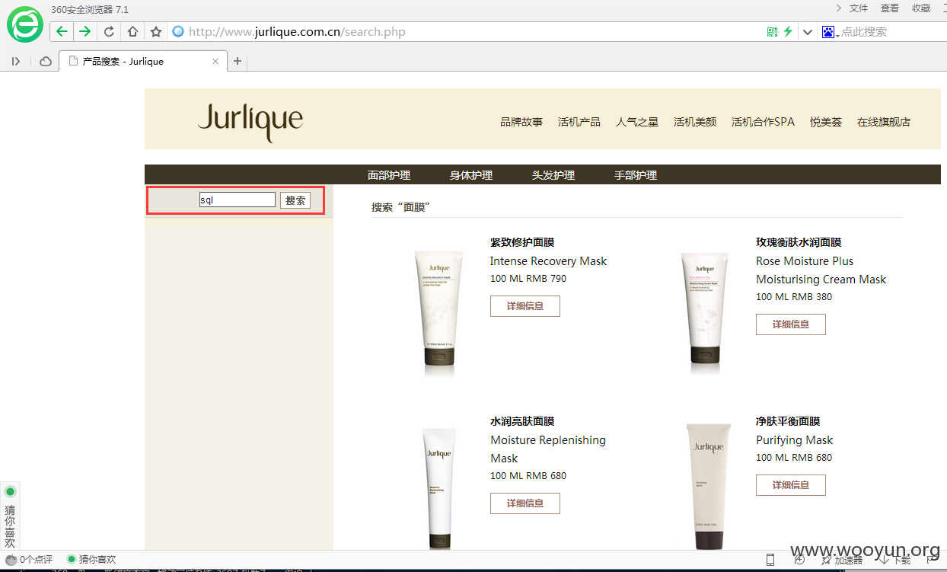Open a new tab with the plus button
947x572 pixels.
coord(238,61)
